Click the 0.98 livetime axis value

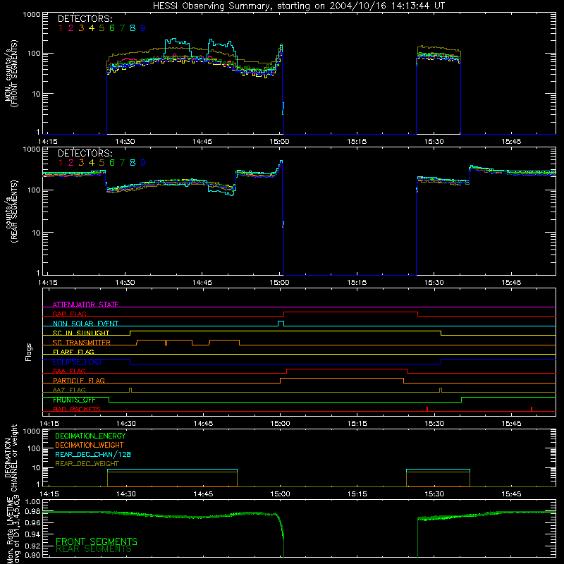[x=32, y=511]
